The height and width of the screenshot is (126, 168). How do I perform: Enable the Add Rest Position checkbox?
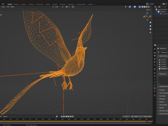[159, 86]
